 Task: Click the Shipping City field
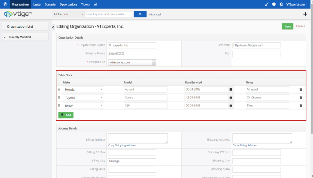click(257, 161)
